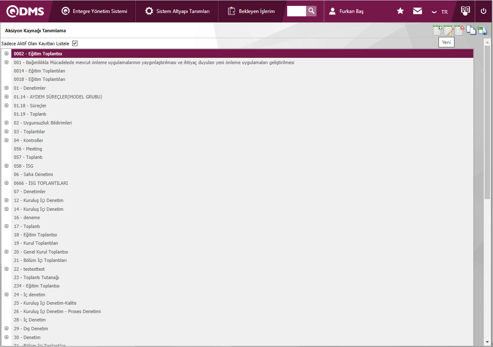Expand the 001 - Bağımlılıkla Mücadelede node
This screenshot has width=493, height=347.
(6, 62)
